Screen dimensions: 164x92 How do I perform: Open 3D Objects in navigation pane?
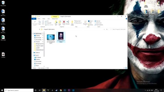[38, 57]
